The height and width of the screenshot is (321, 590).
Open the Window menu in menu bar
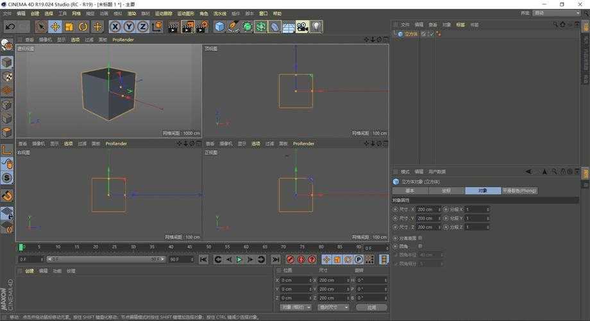click(263, 13)
